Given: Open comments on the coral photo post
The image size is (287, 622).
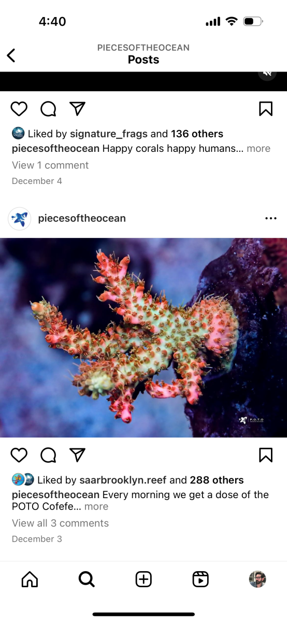Looking at the screenshot, I should (48, 455).
